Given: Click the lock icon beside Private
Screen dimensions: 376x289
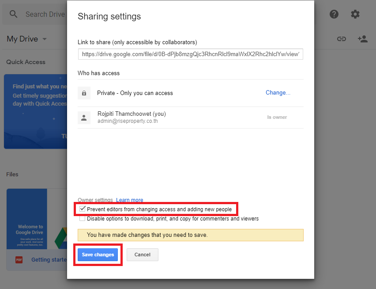Looking at the screenshot, I should (84, 93).
